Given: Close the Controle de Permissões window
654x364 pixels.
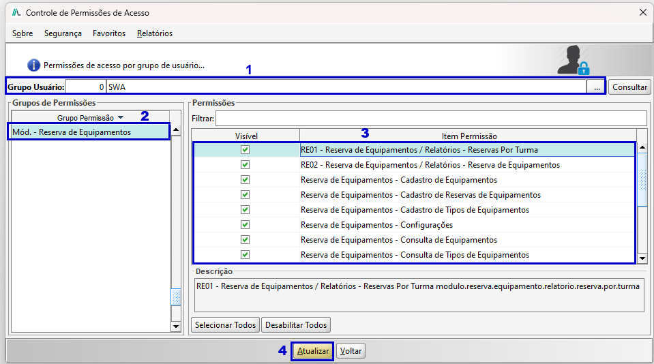Looking at the screenshot, I should pos(642,12).
